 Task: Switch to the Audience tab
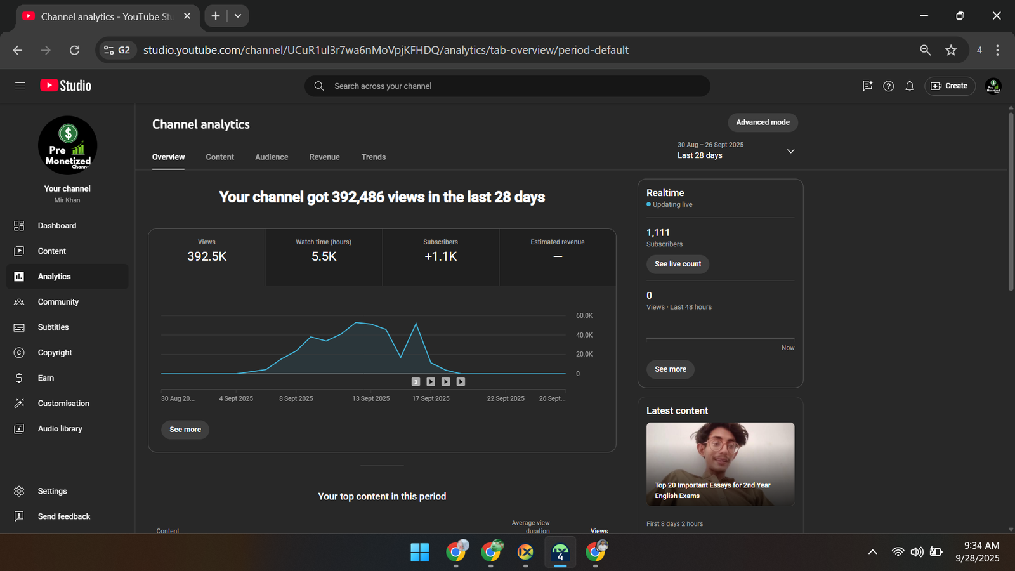(x=272, y=157)
